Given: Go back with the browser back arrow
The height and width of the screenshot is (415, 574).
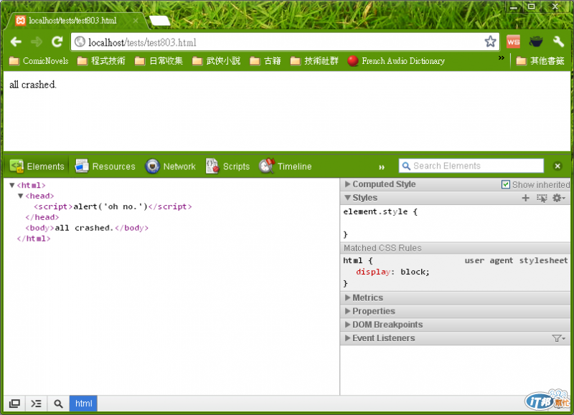Looking at the screenshot, I should pos(16,42).
